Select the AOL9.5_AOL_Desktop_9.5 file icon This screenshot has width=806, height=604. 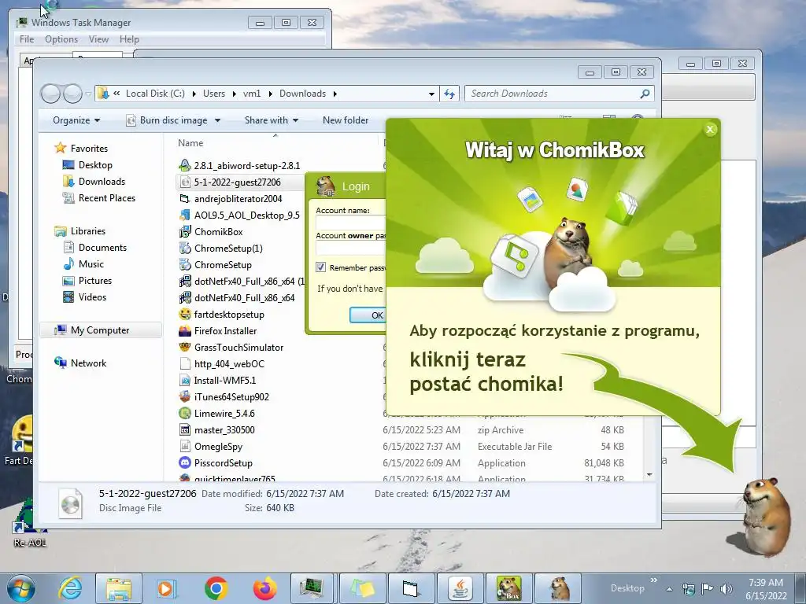coord(184,215)
